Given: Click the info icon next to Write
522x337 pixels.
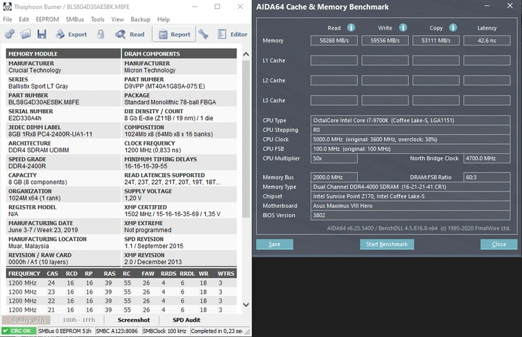Looking at the screenshot, I should click(x=402, y=27).
